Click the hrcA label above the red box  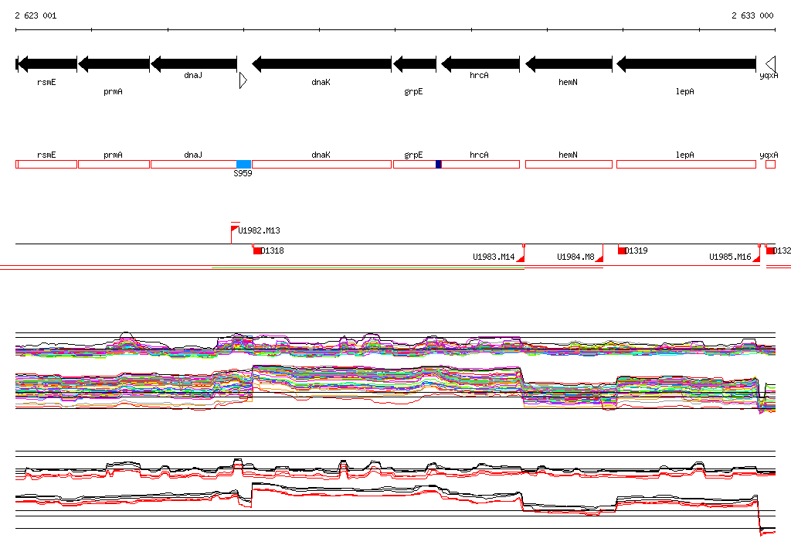click(x=479, y=155)
